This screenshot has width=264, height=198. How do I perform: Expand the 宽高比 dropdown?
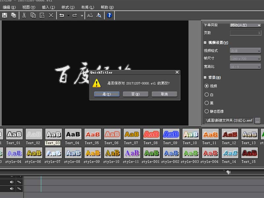[259, 66]
